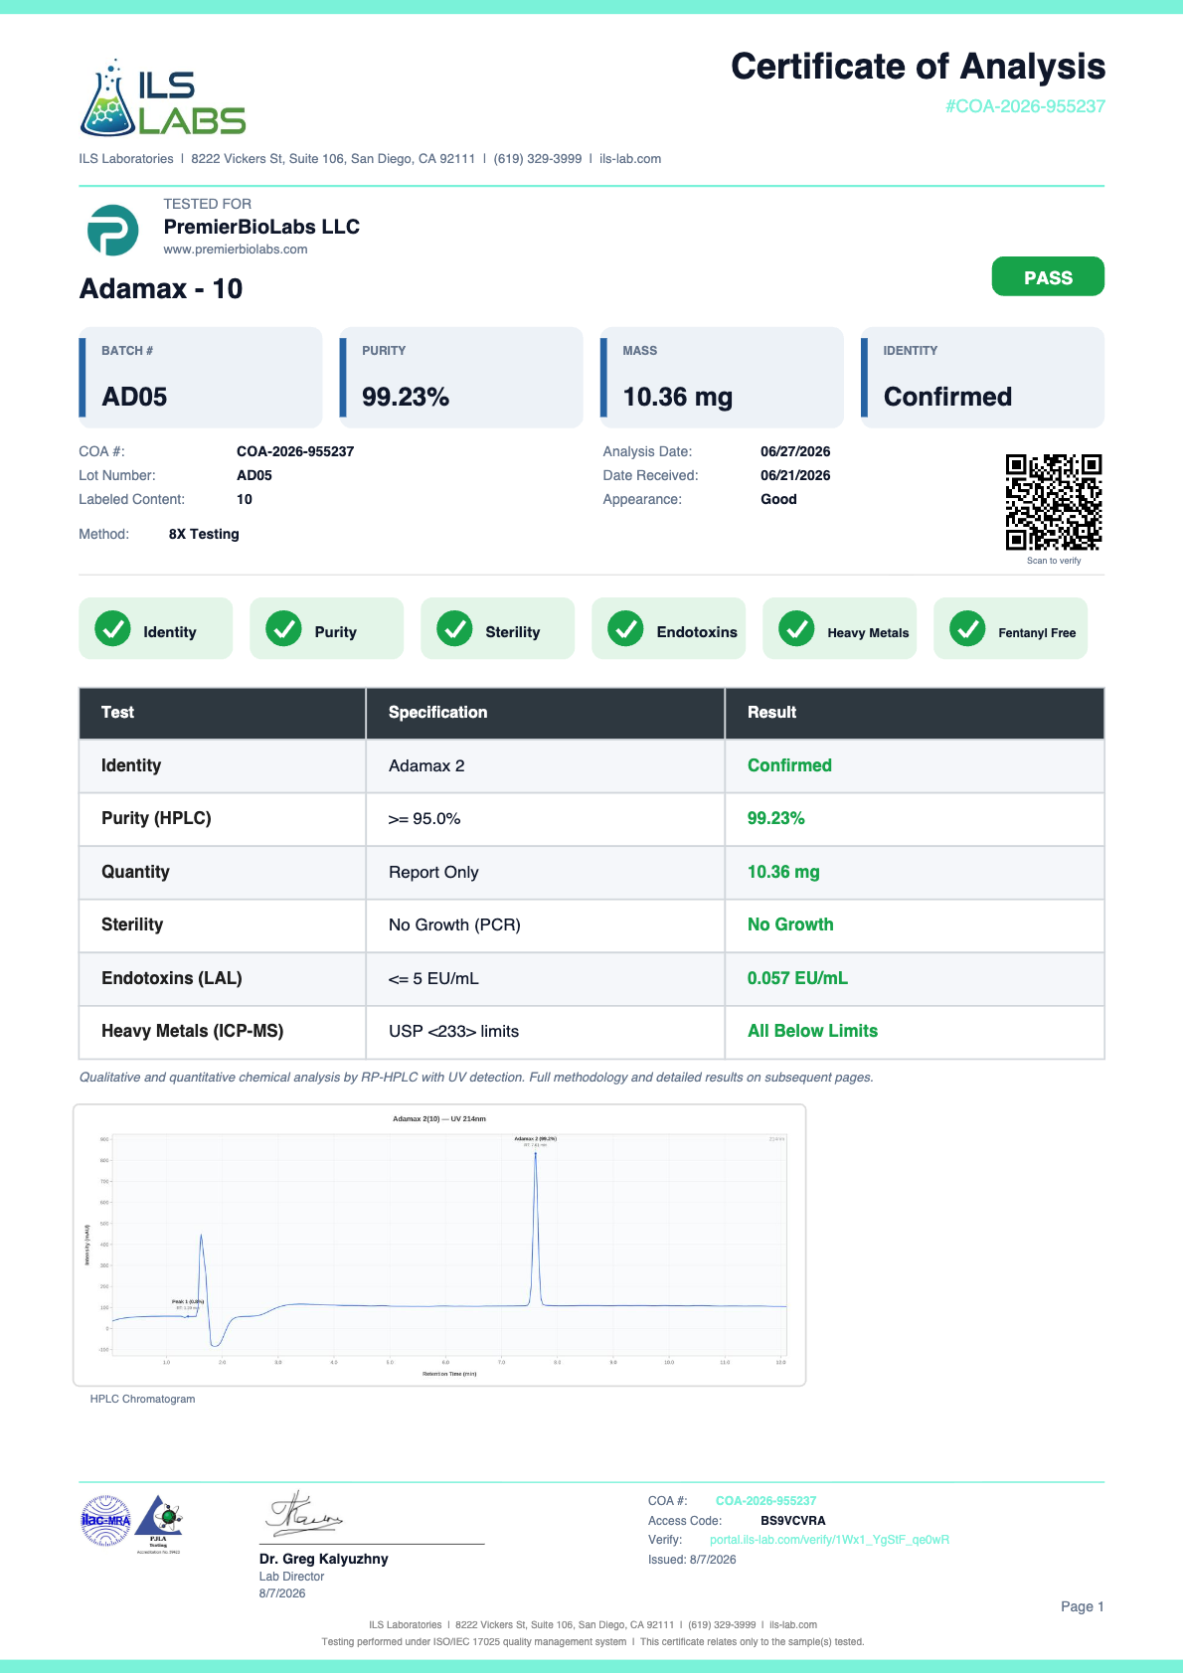Click the <= 5 EU/mL specification

tap(433, 978)
